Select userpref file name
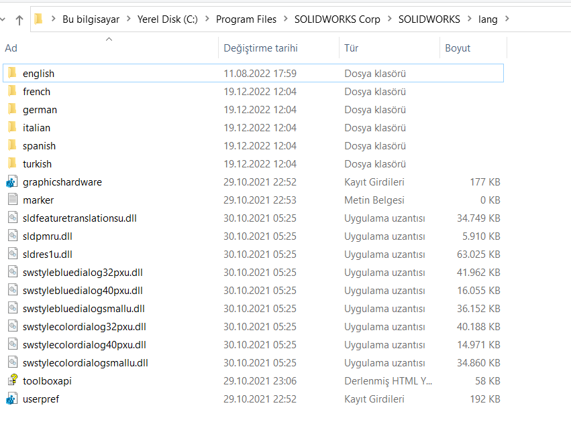Screen dimensions: 571x430 41,399
